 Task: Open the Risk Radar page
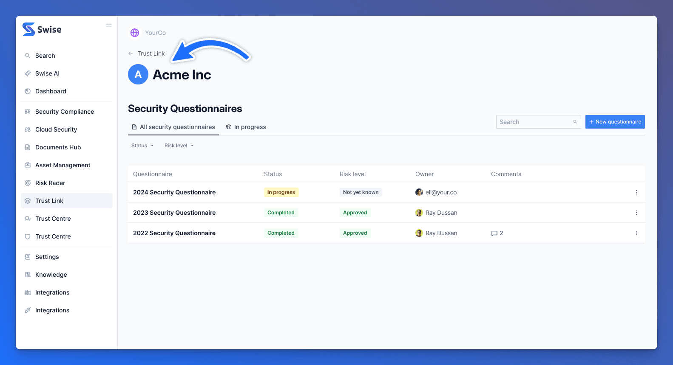pos(67,183)
